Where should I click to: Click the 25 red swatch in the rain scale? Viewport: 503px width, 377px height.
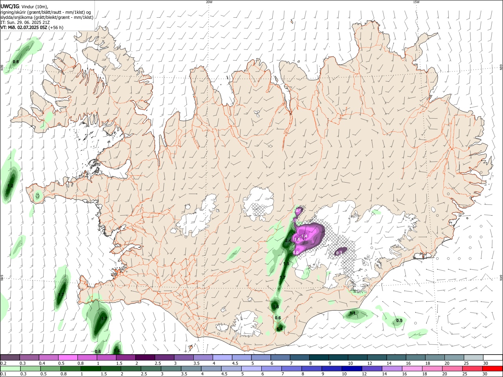[472, 368]
